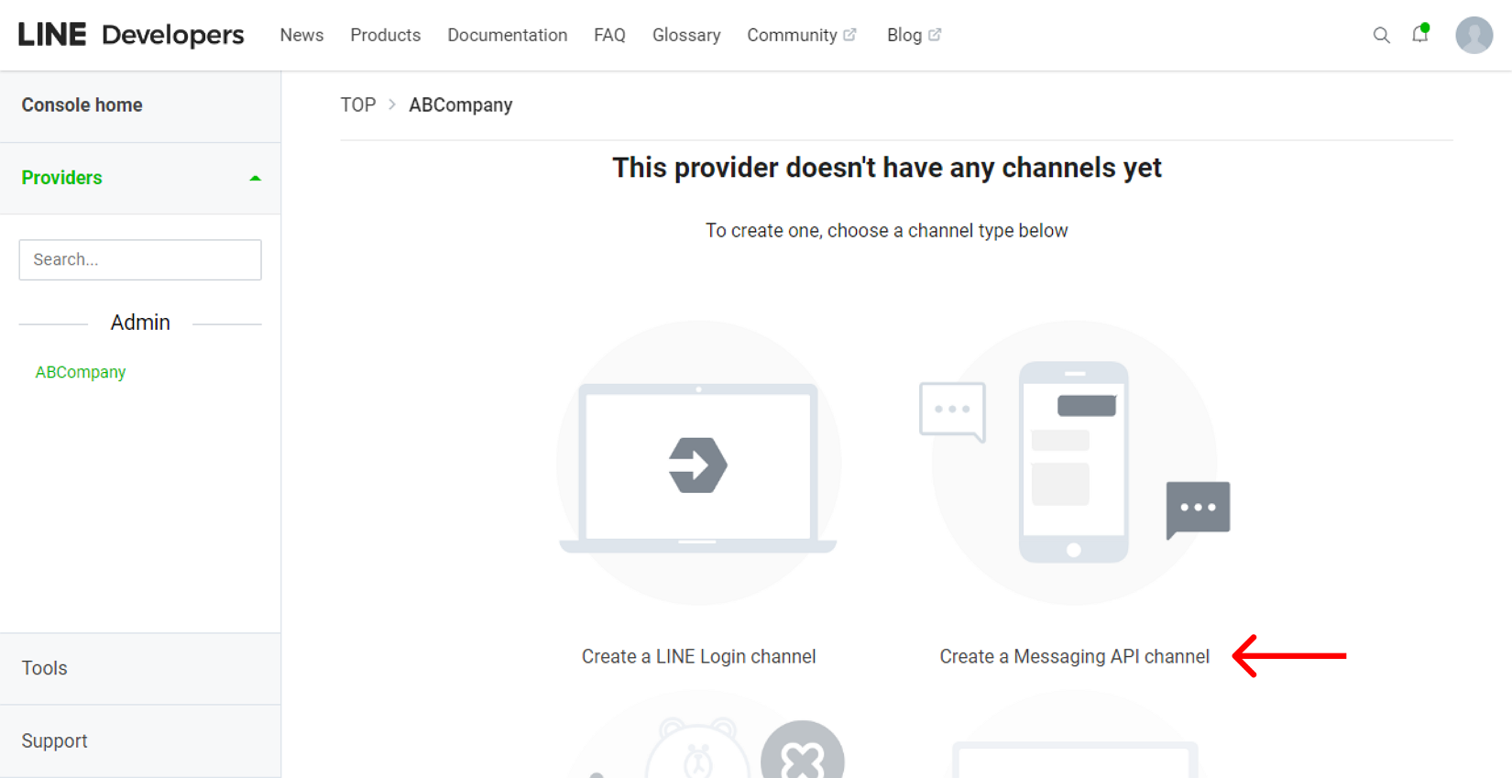1512x778 pixels.
Task: Go to Documentation in the top navigation
Action: coord(507,35)
